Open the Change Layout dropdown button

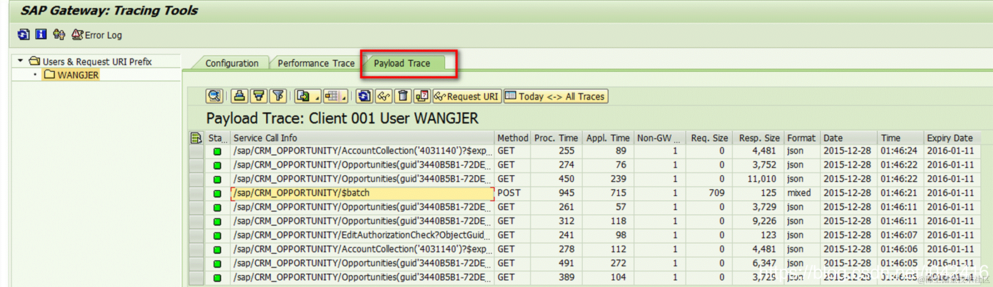click(335, 96)
